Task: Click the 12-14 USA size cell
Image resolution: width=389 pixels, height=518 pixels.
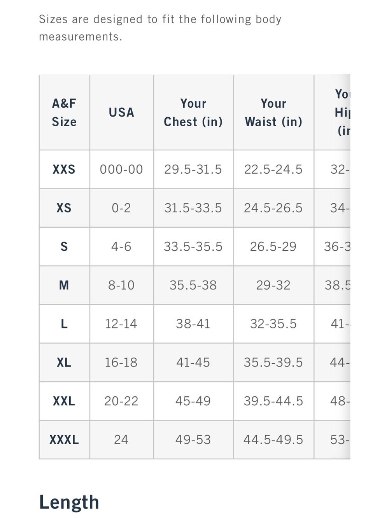Action: (x=121, y=324)
